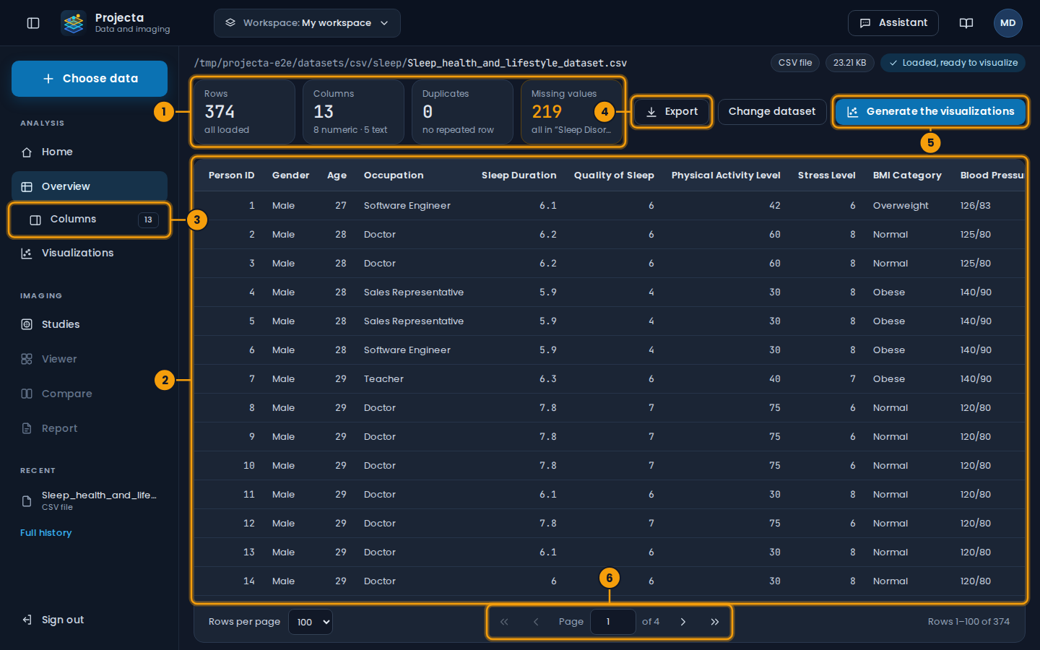The height and width of the screenshot is (650, 1040).
Task: Click Generate the visualizations
Action: (930, 112)
